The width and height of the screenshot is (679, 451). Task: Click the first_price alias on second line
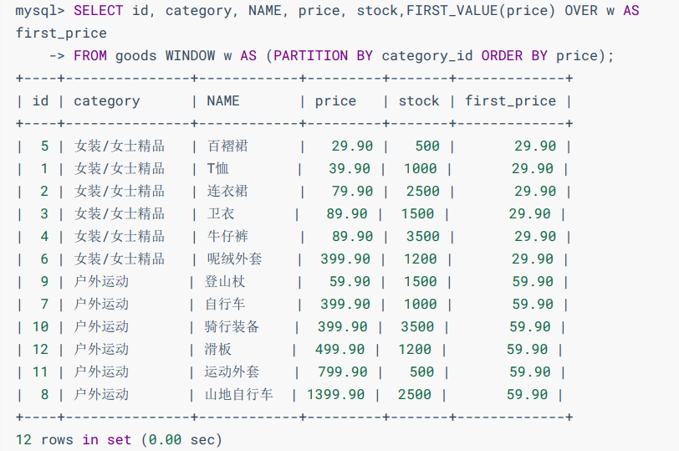coord(61,33)
